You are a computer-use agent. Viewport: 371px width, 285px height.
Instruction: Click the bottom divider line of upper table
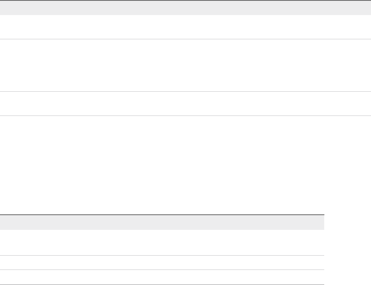point(185,116)
